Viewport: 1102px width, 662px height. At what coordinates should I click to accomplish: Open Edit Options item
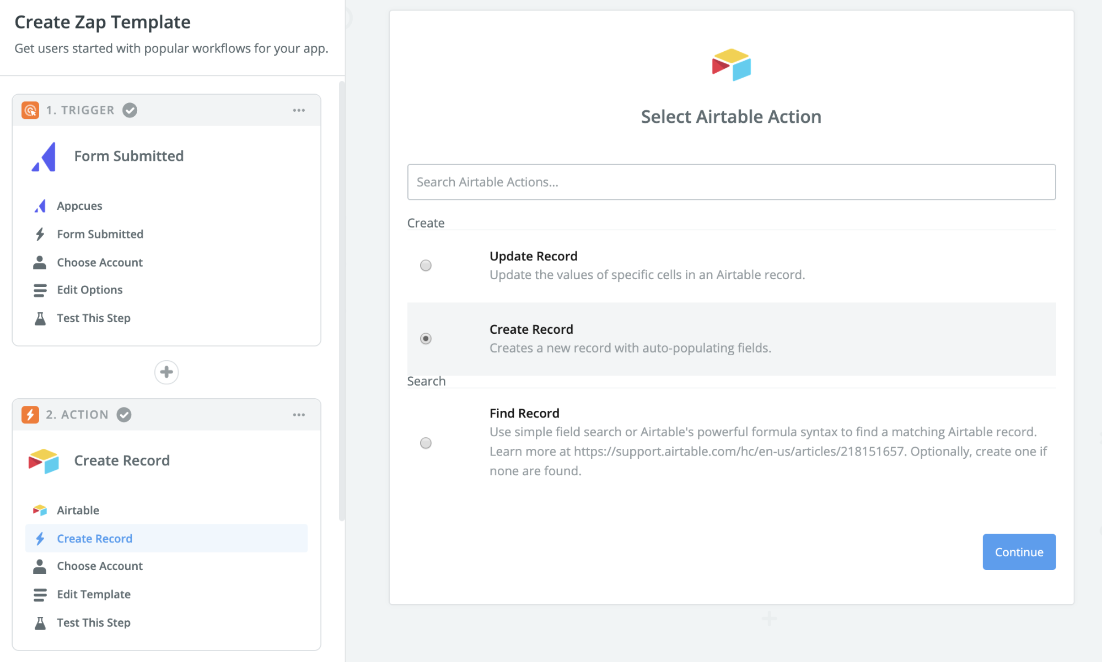click(166, 290)
